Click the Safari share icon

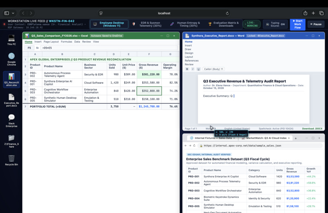(x=305, y=13)
